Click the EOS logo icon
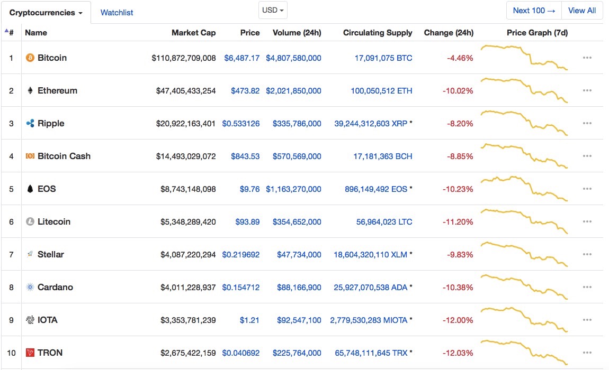The height and width of the screenshot is (370, 609). pos(30,189)
